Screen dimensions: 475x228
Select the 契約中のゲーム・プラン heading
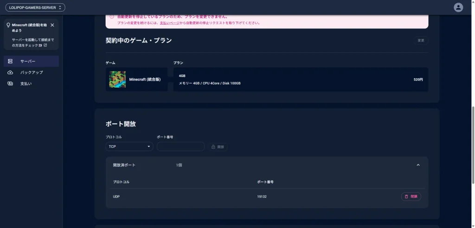[x=139, y=40]
